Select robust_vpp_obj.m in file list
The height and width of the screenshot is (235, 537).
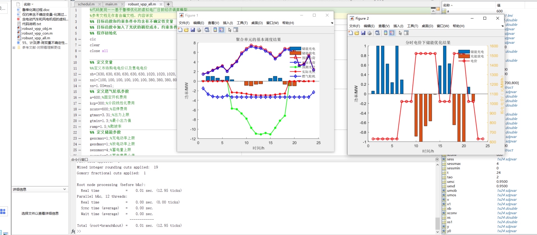(x=37, y=29)
